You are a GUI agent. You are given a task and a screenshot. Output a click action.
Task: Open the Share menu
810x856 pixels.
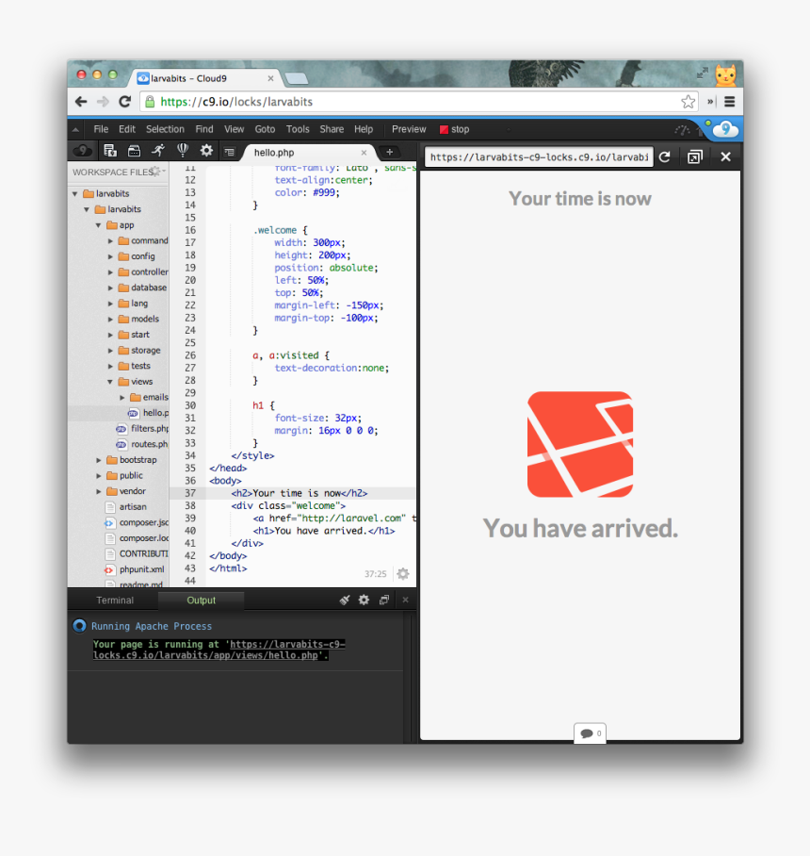tap(332, 129)
